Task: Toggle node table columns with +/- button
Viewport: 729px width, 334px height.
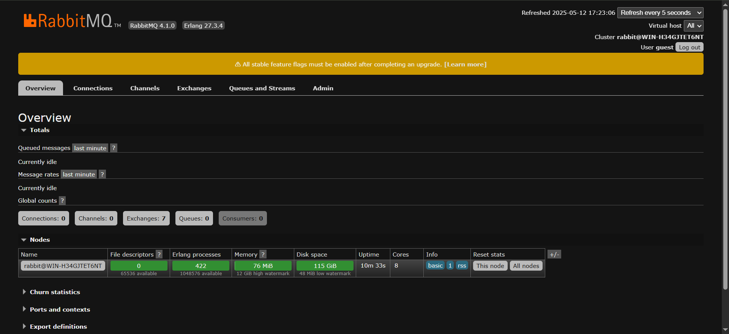Action: [x=554, y=254]
